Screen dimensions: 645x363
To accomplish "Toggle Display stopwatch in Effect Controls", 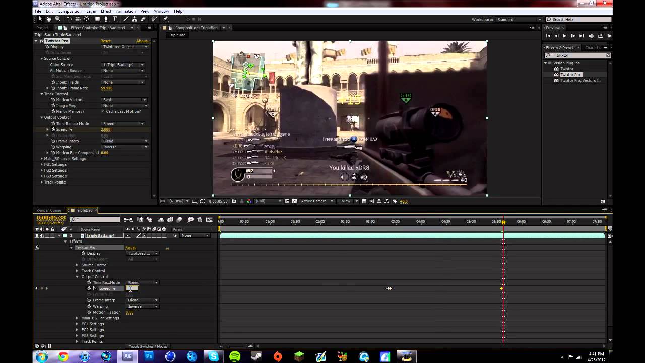I will pos(47,47).
